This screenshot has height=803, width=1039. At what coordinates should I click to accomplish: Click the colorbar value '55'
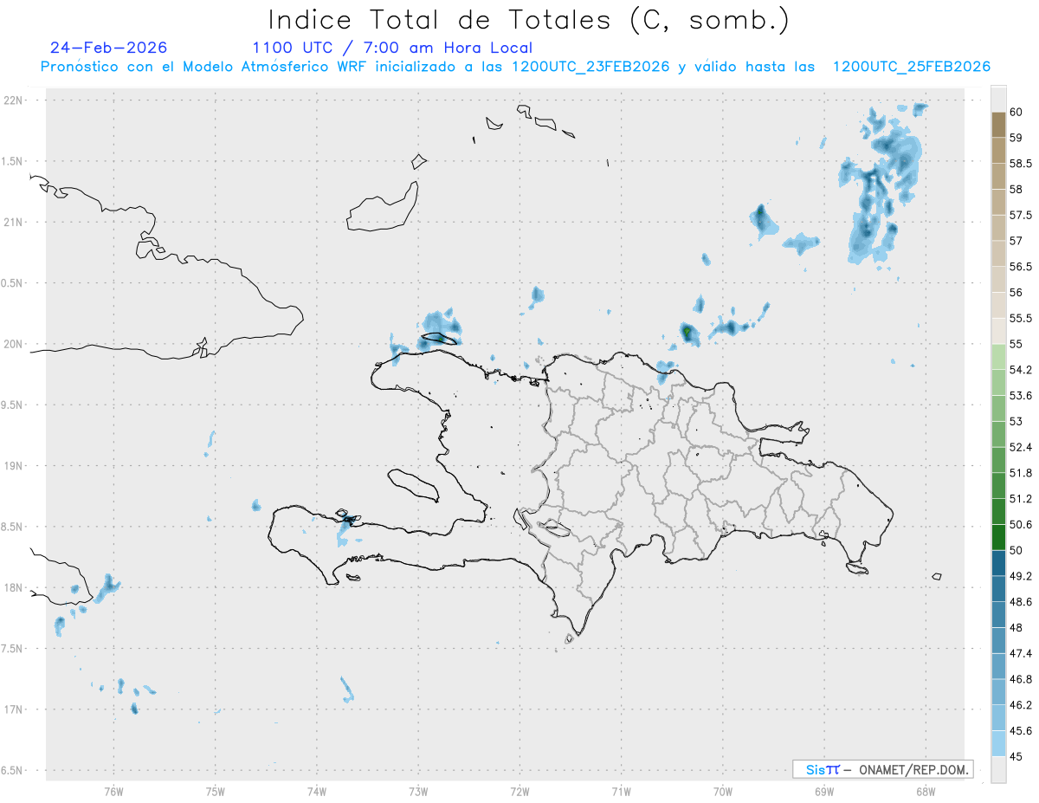[1016, 344]
